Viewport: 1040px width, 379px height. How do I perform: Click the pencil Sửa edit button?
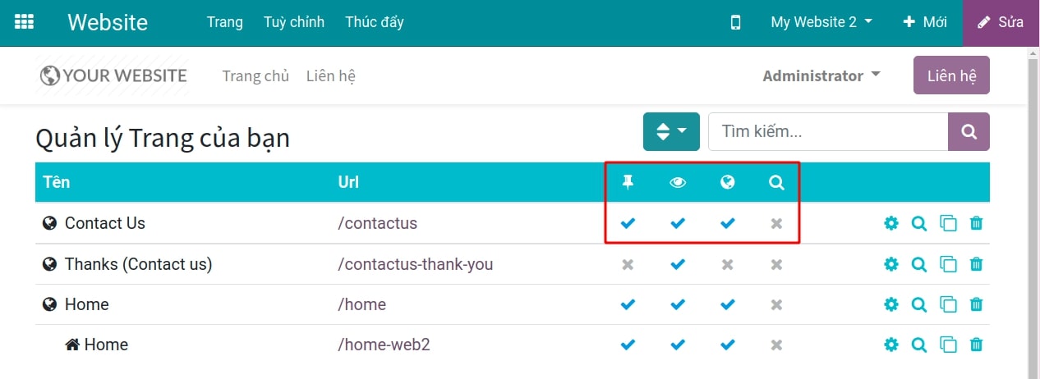click(x=1001, y=22)
